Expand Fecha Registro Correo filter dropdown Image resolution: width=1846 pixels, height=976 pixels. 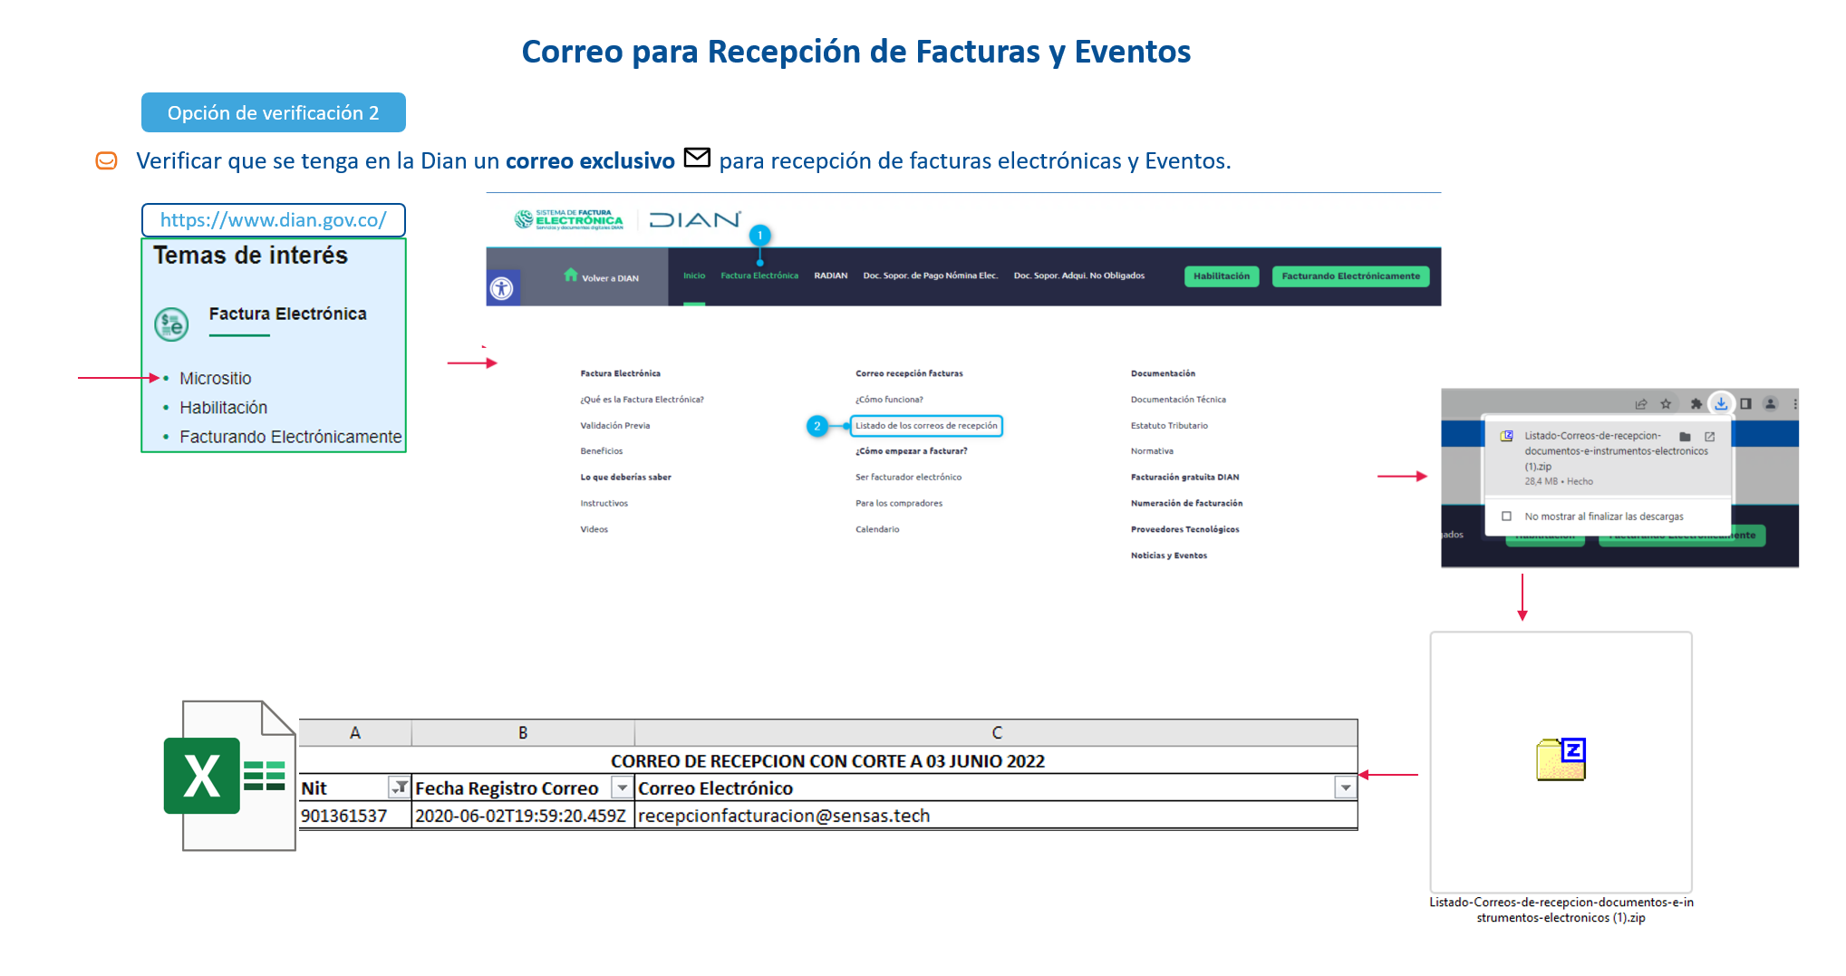(x=622, y=788)
